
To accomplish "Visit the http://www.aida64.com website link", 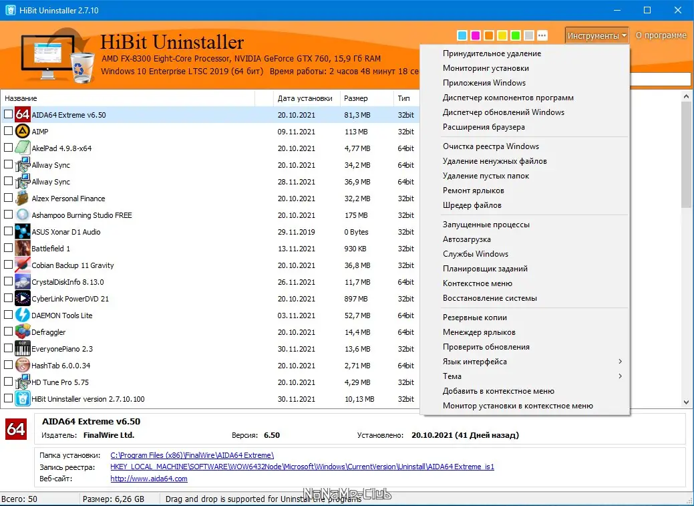I will 149,479.
